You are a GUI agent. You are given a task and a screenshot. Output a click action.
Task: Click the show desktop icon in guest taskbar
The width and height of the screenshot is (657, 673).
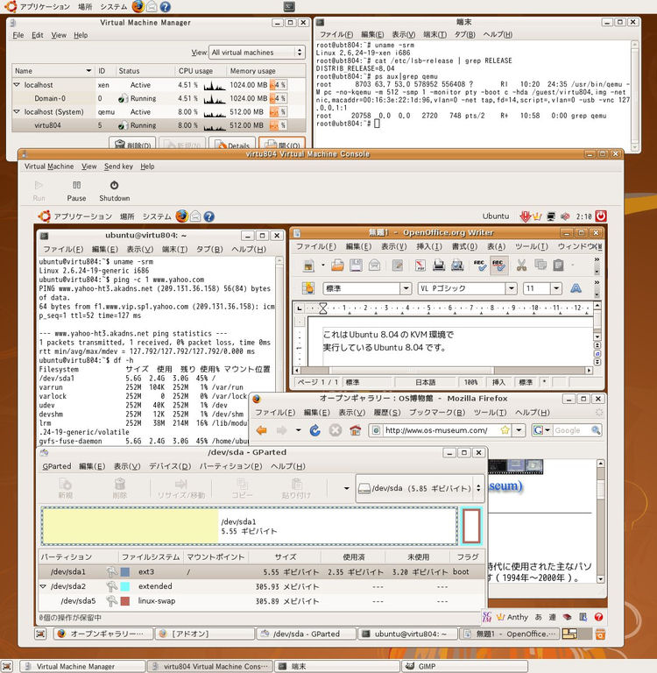tap(40, 634)
